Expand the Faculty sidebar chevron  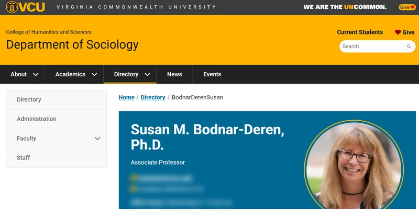click(97, 138)
